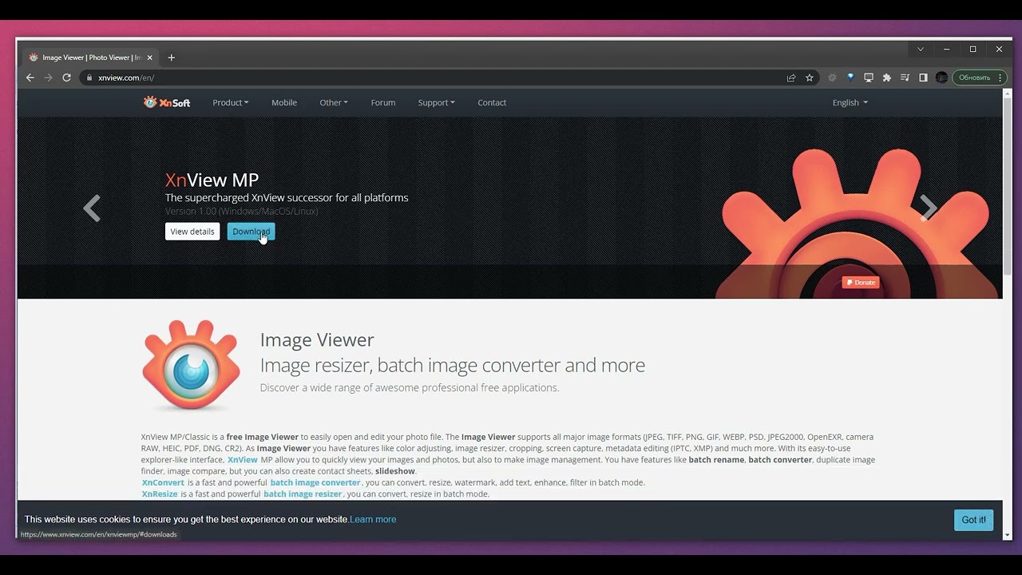
Task: Open the batch image resizer link
Action: (x=303, y=494)
